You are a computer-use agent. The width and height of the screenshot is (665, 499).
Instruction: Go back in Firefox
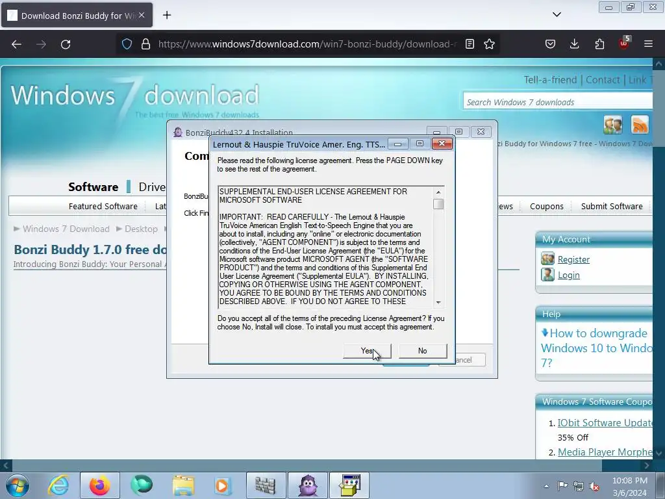(x=16, y=44)
